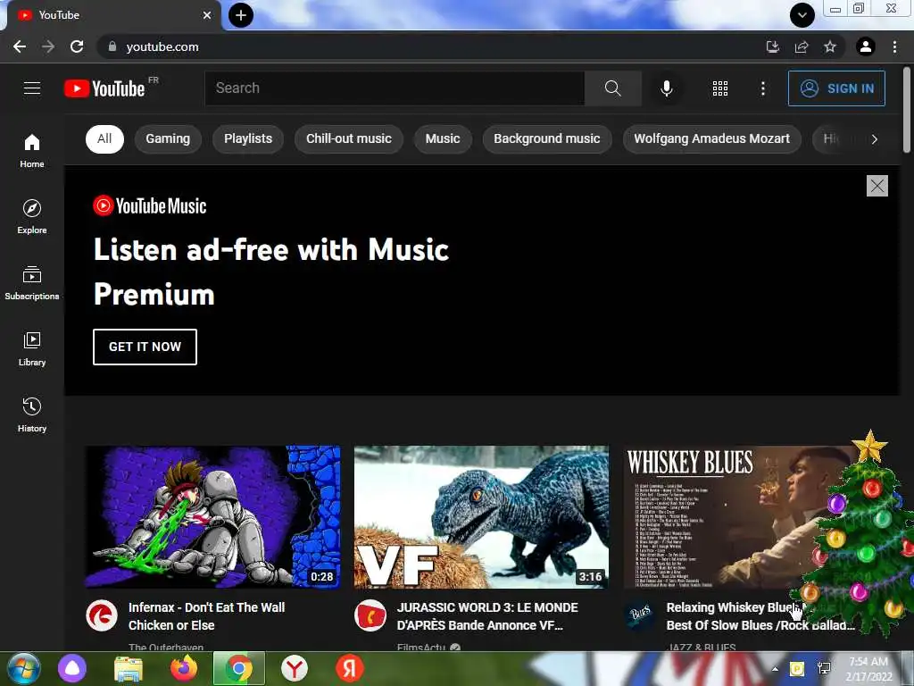
Task: Click the YouTube logo
Action: coord(105,88)
